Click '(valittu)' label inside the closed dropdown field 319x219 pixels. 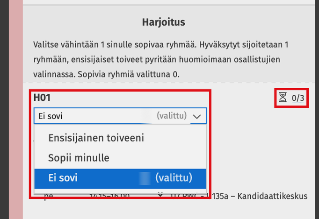172,115
